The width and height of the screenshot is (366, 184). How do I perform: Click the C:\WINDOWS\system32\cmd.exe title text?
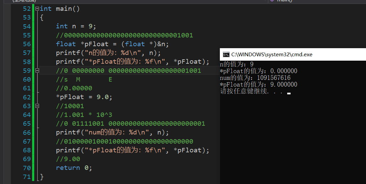(272, 55)
